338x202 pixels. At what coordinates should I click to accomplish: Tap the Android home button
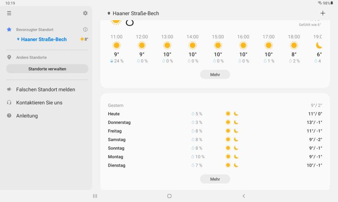169,196
